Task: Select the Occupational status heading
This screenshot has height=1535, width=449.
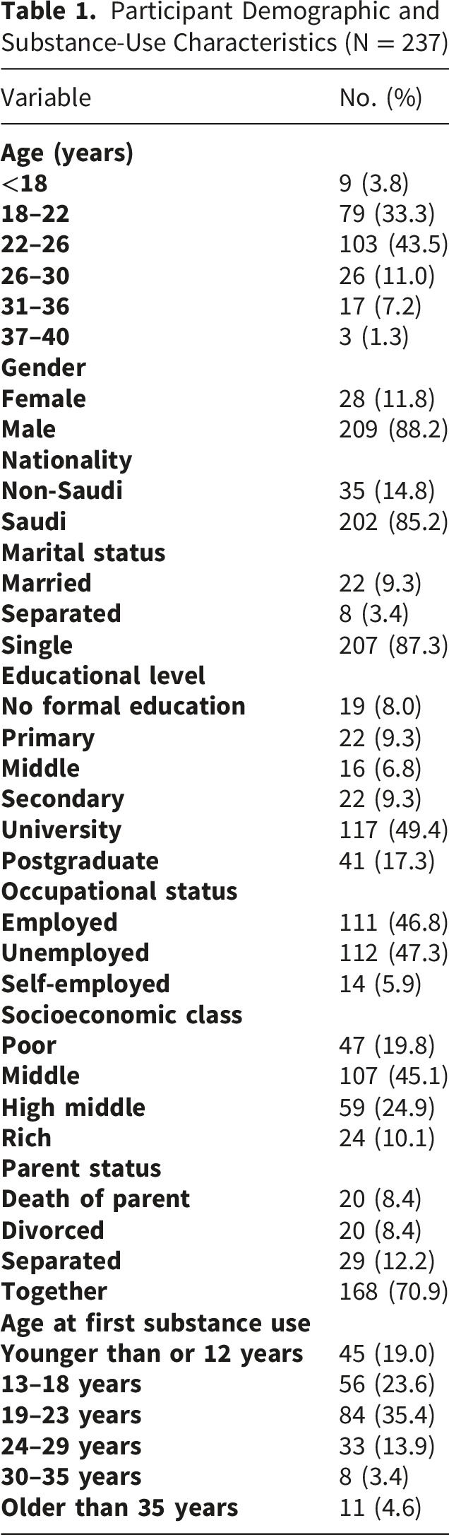Action: coord(119,890)
